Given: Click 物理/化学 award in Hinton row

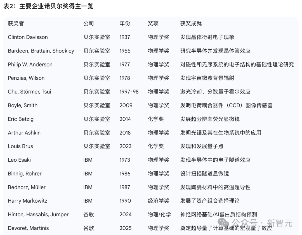Looking at the screenshot, I should 159,214.
